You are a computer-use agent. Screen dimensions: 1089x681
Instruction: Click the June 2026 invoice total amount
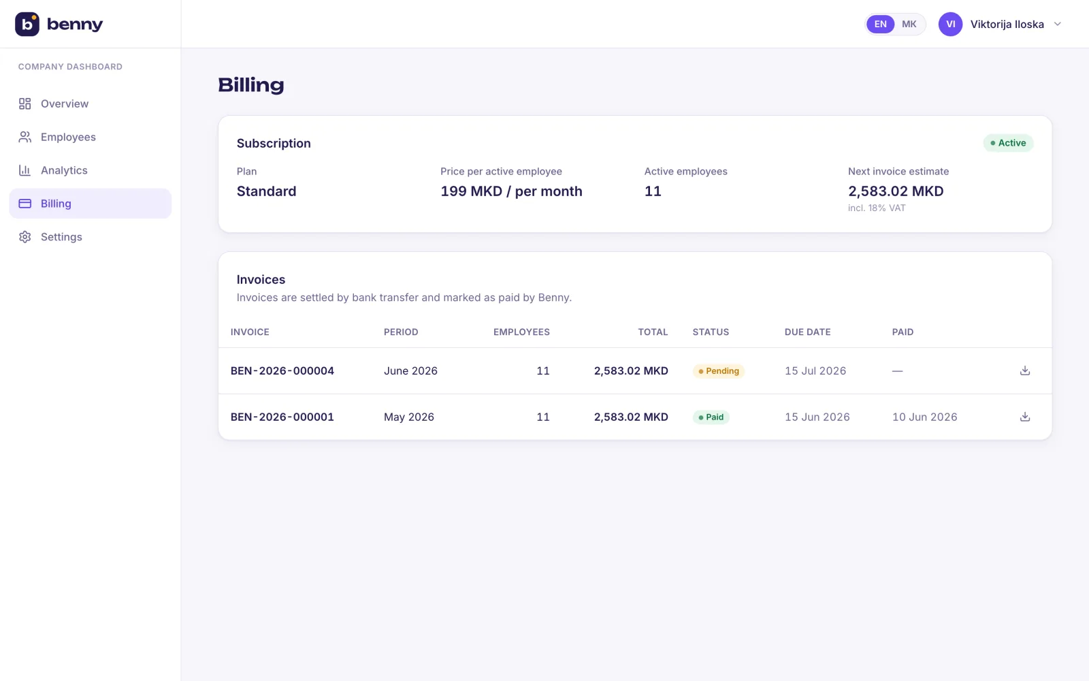click(x=631, y=371)
